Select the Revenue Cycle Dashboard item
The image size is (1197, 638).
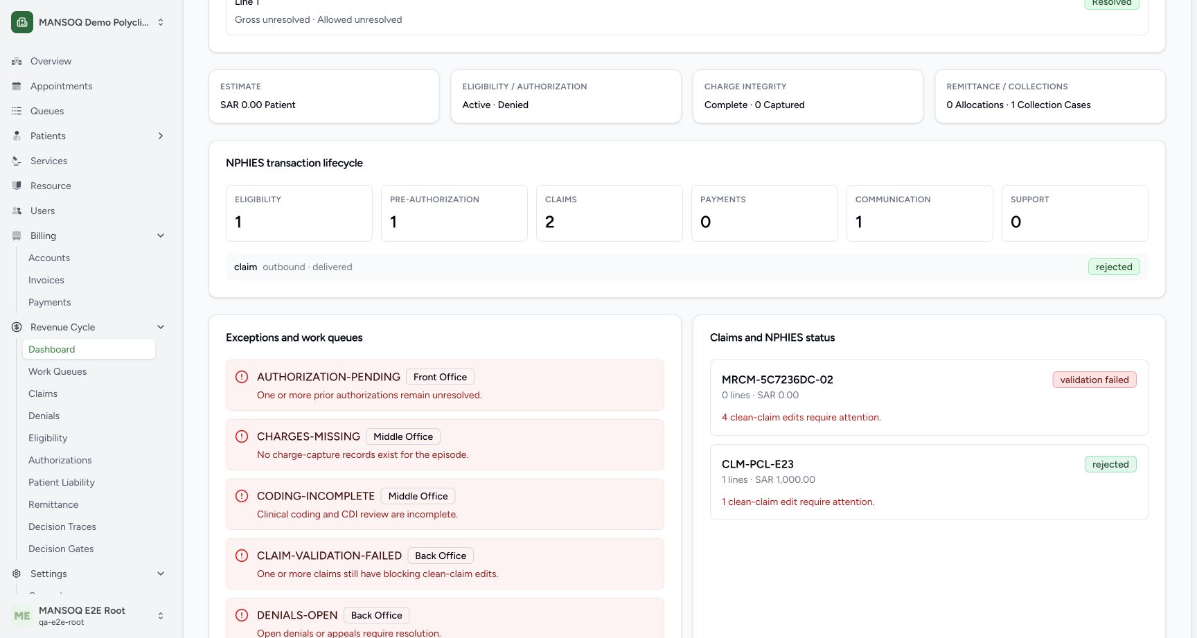click(89, 349)
